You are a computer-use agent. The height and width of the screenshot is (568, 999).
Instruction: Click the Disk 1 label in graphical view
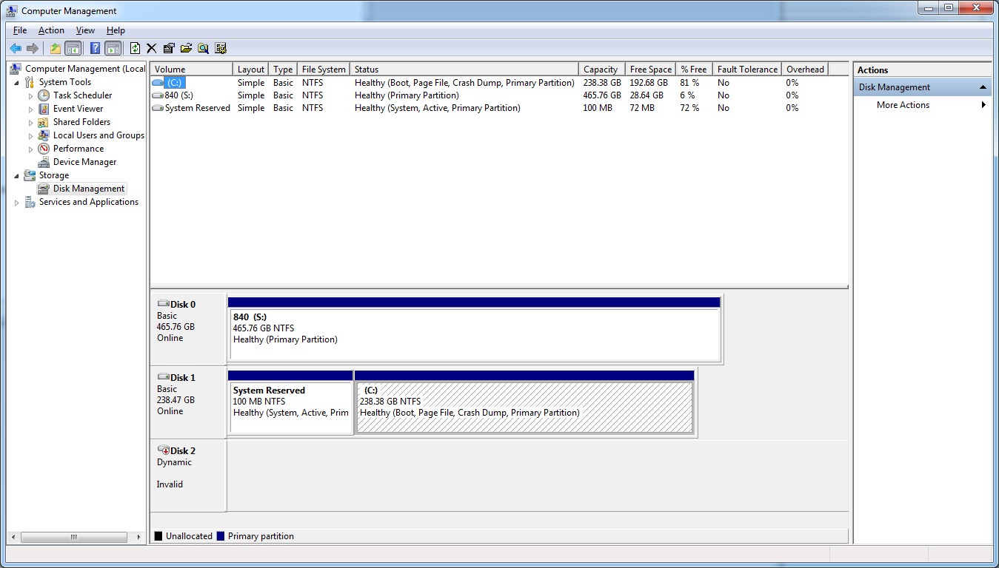[183, 378]
